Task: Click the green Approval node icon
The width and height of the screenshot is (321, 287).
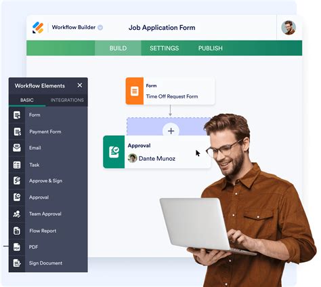Action: click(114, 152)
